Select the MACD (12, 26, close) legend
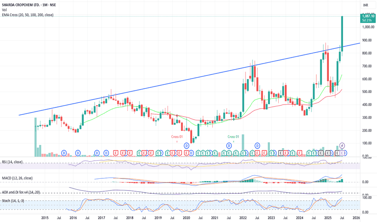The height and width of the screenshot is (222, 377). 17,178
